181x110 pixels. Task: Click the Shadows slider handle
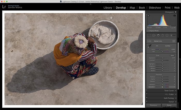pyautogui.click(x=162, y=66)
